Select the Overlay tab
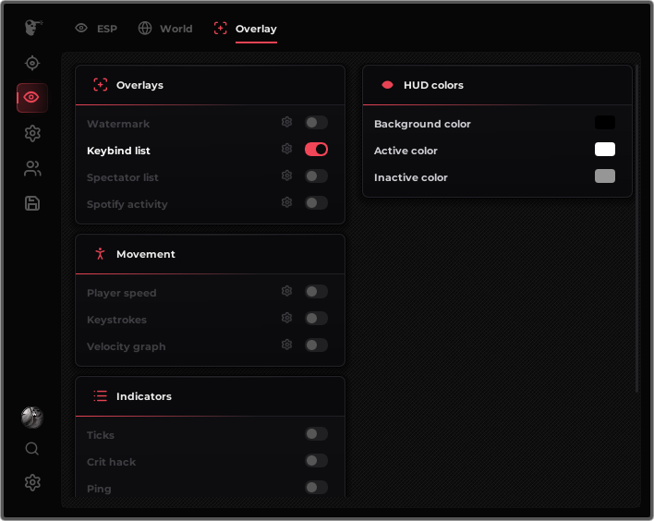 pyautogui.click(x=246, y=30)
